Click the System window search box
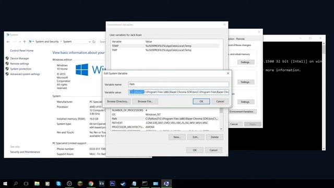 [102, 42]
